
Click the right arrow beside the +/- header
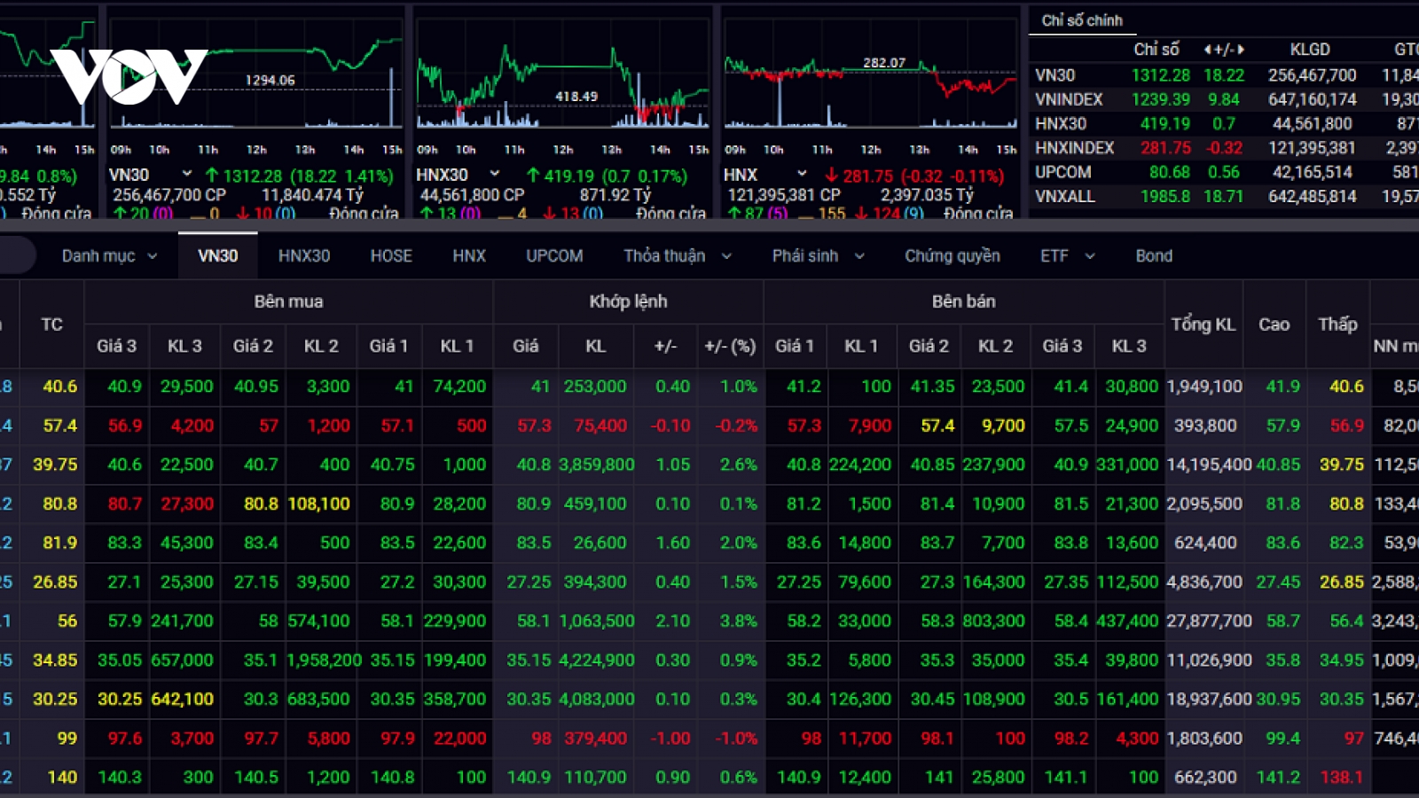click(x=1241, y=50)
